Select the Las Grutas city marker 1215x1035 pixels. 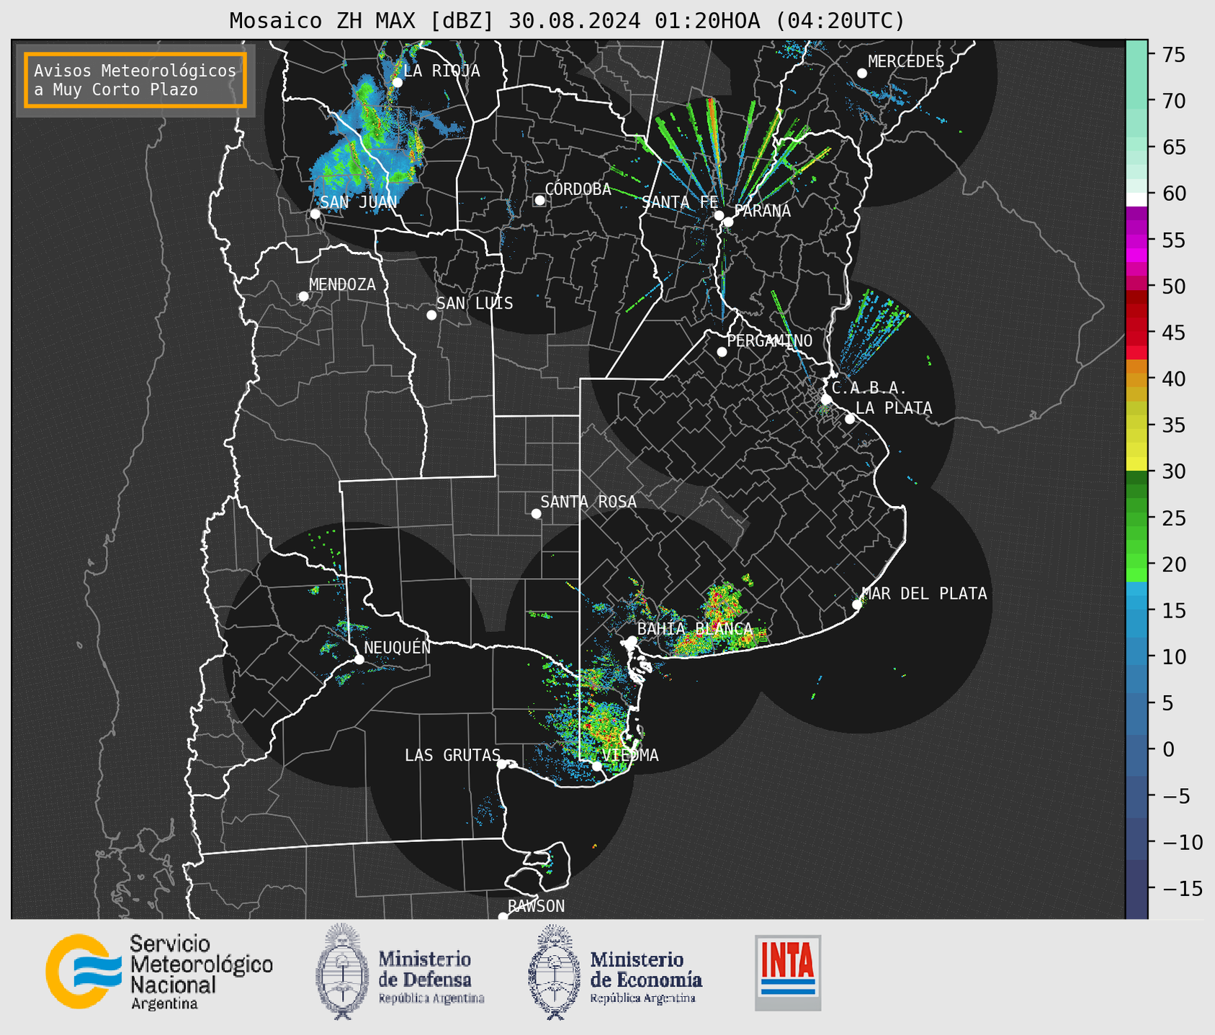502,764
